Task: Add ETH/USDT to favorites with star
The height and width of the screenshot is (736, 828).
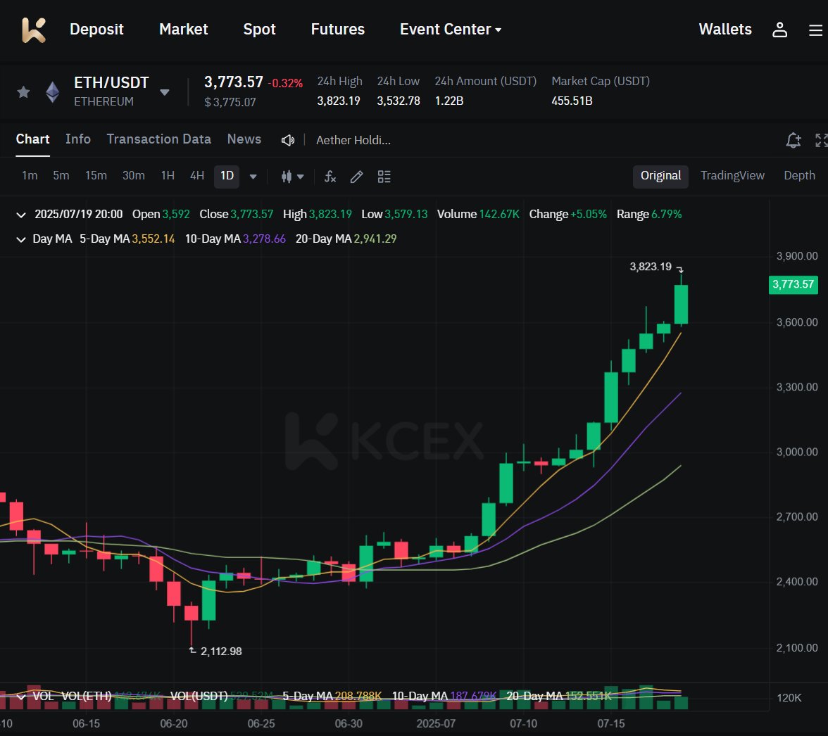Action: tap(23, 92)
